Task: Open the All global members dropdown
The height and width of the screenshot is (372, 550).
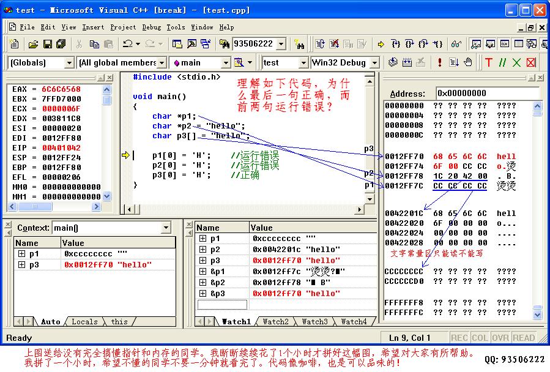Action: [x=162, y=63]
